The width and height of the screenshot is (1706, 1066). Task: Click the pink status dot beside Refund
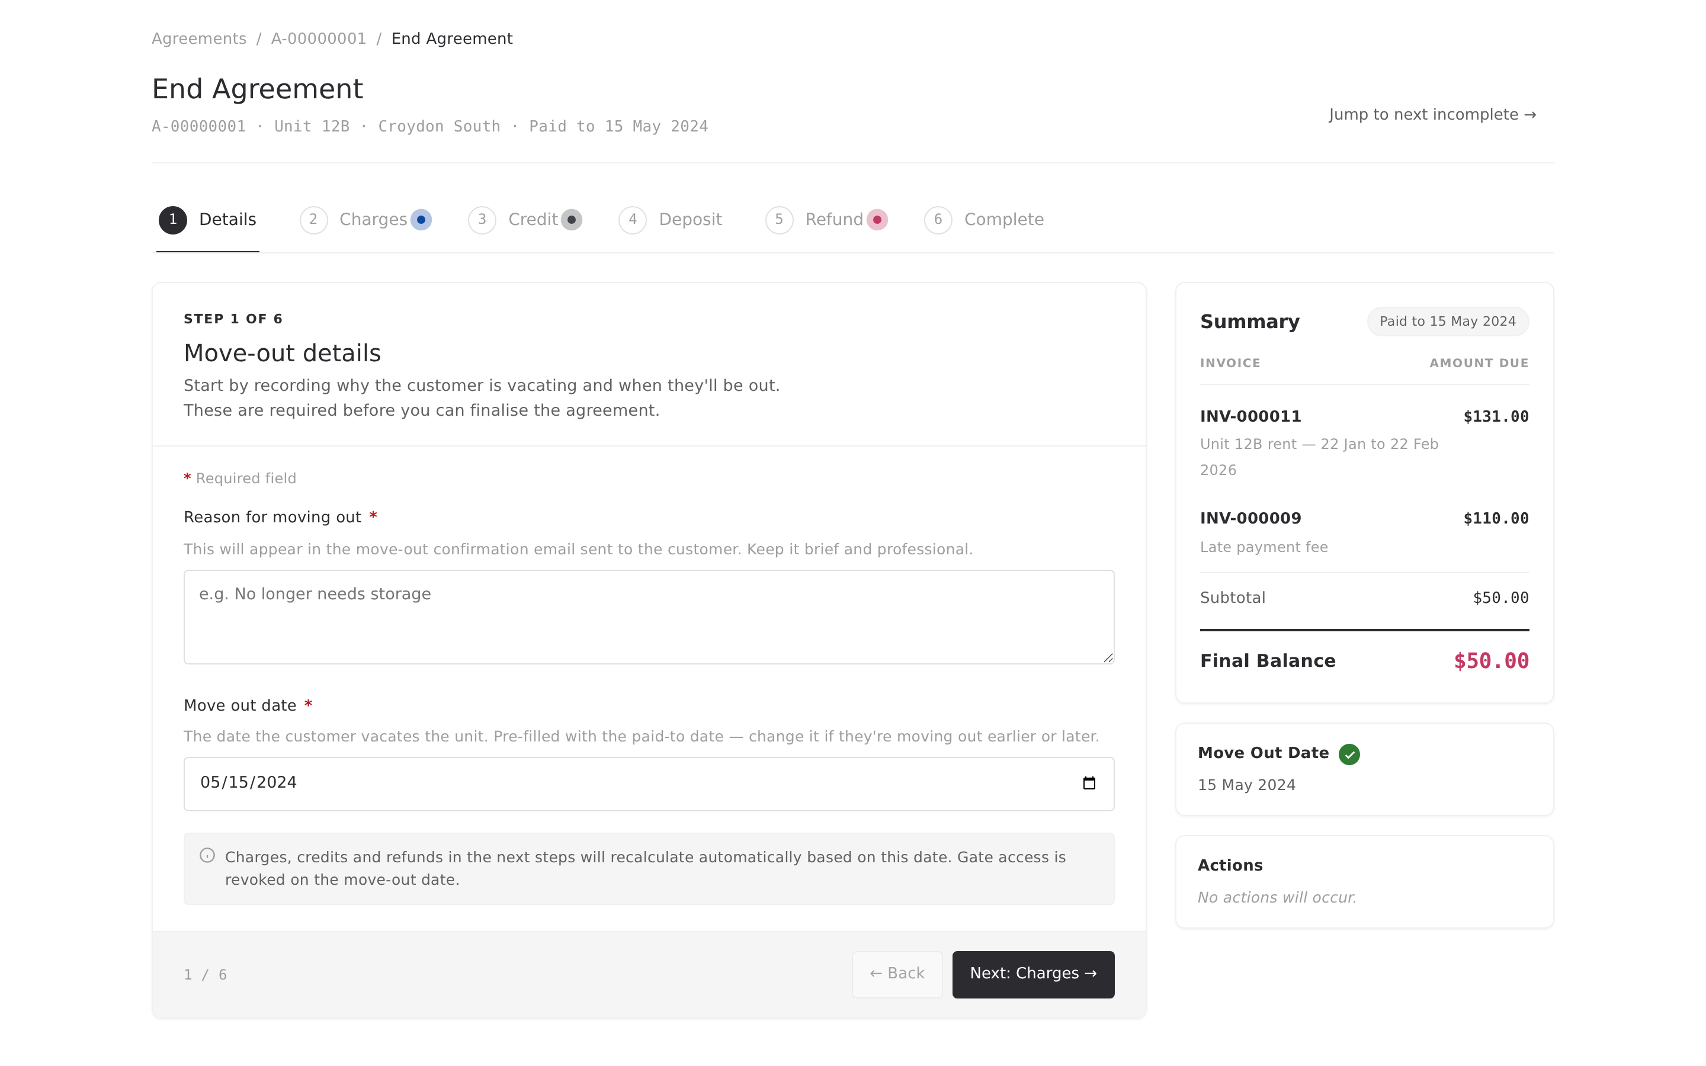pos(877,220)
